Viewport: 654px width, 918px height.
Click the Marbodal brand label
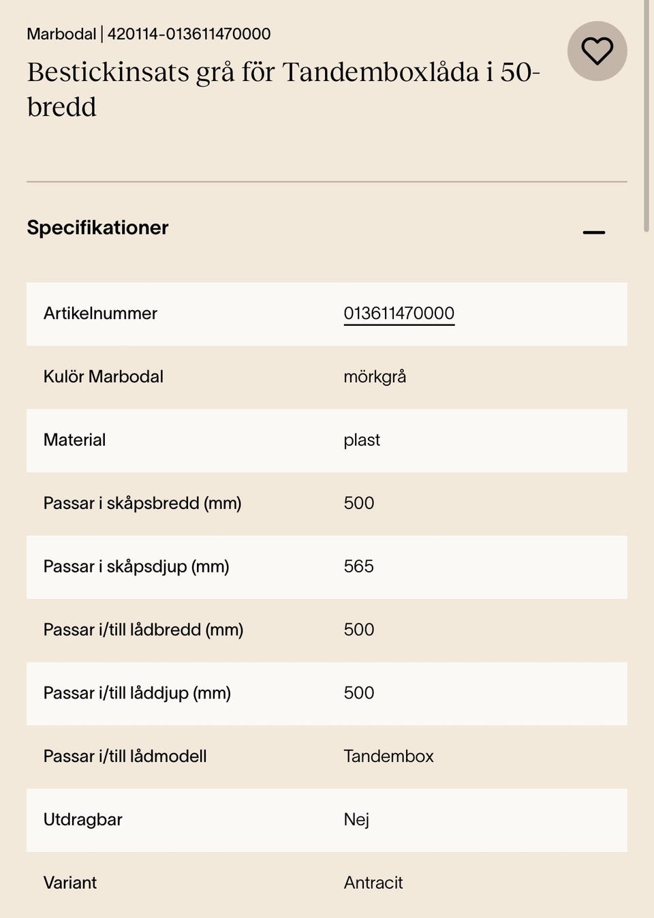tap(61, 33)
